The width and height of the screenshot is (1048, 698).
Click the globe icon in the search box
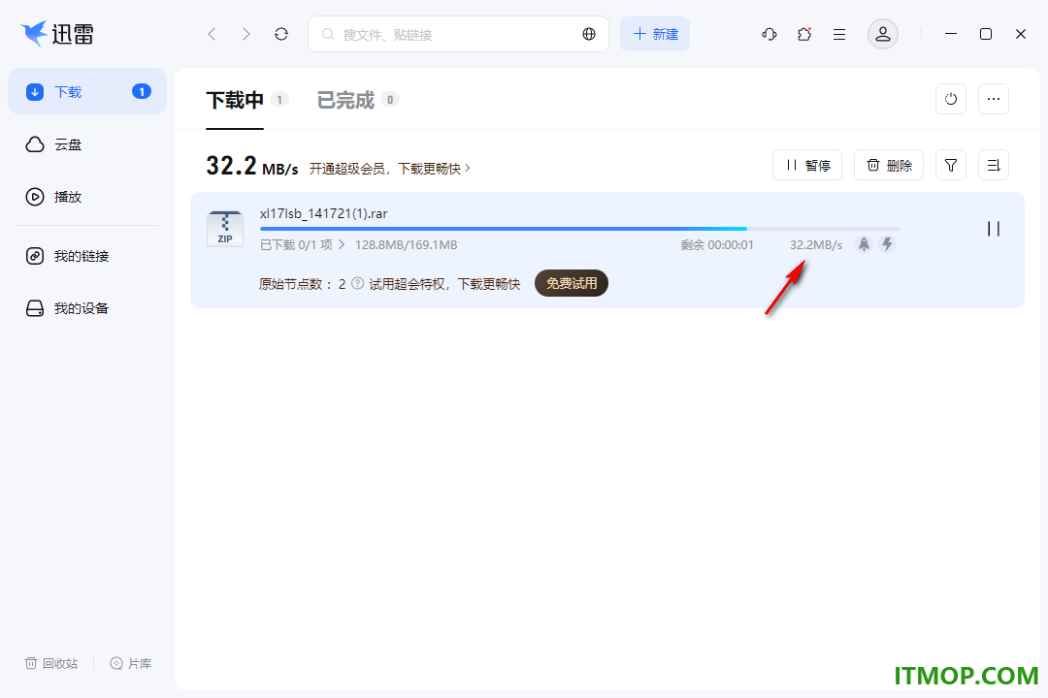pos(589,34)
